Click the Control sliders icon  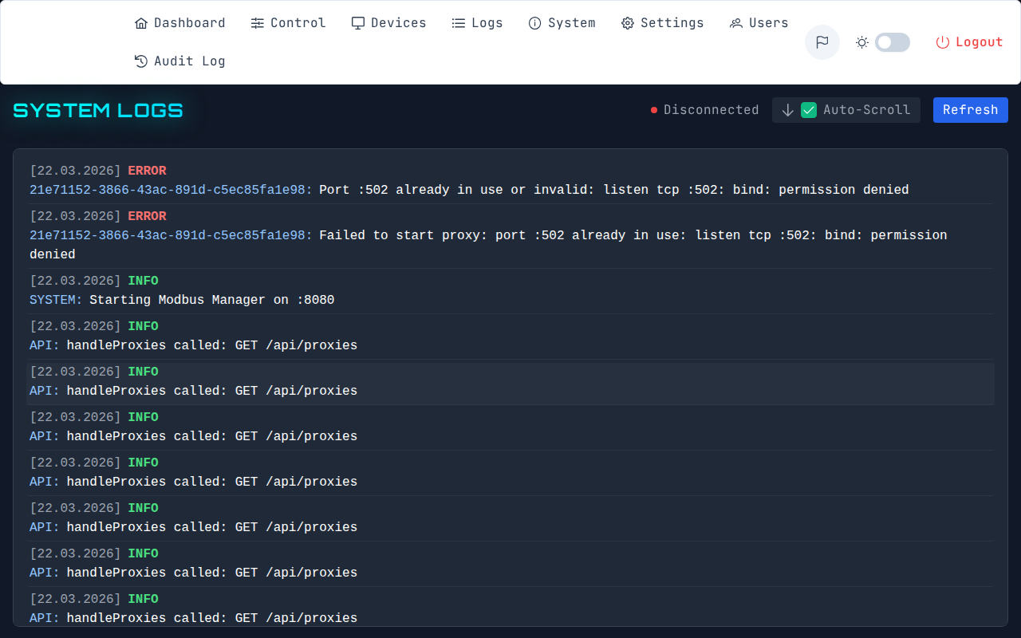pyautogui.click(x=257, y=23)
